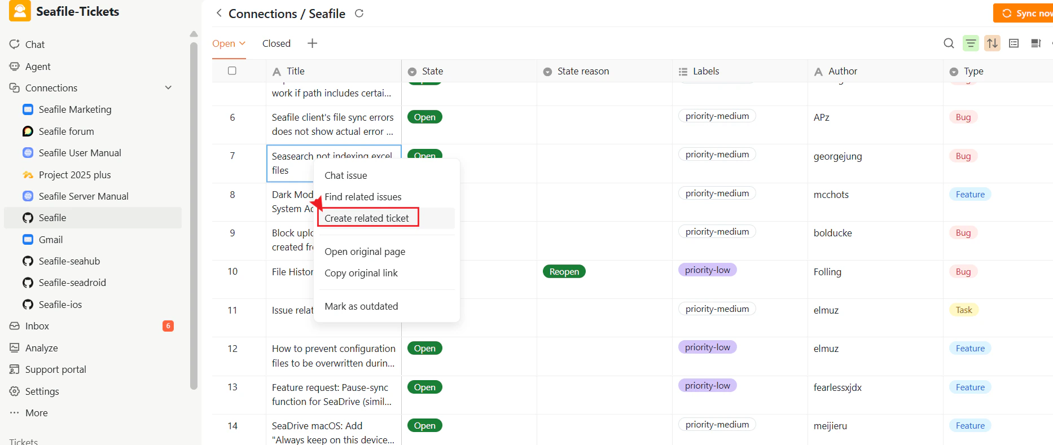The image size is (1053, 445).
Task: Open Seafile-ios repository connection
Action: [60, 305]
